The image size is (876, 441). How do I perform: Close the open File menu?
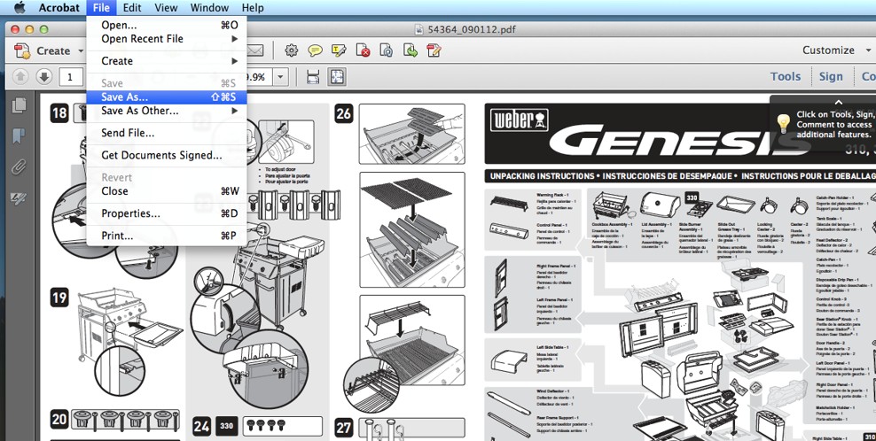point(101,8)
